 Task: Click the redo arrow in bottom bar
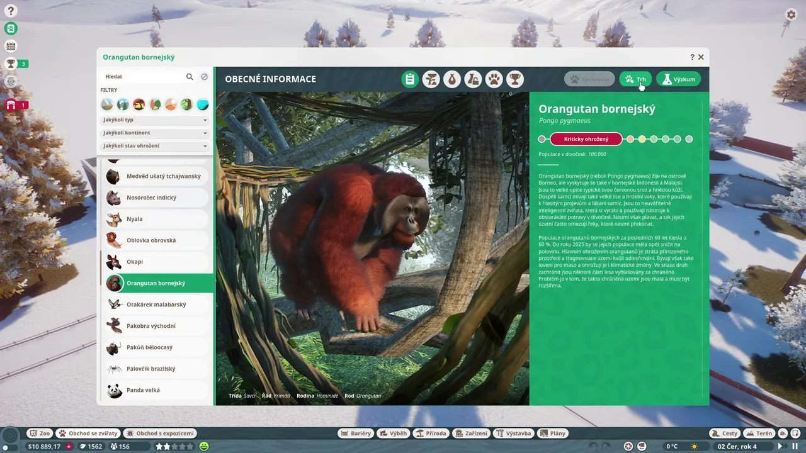coord(606,446)
